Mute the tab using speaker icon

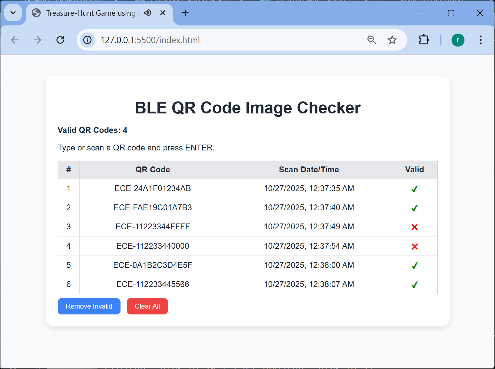[148, 13]
